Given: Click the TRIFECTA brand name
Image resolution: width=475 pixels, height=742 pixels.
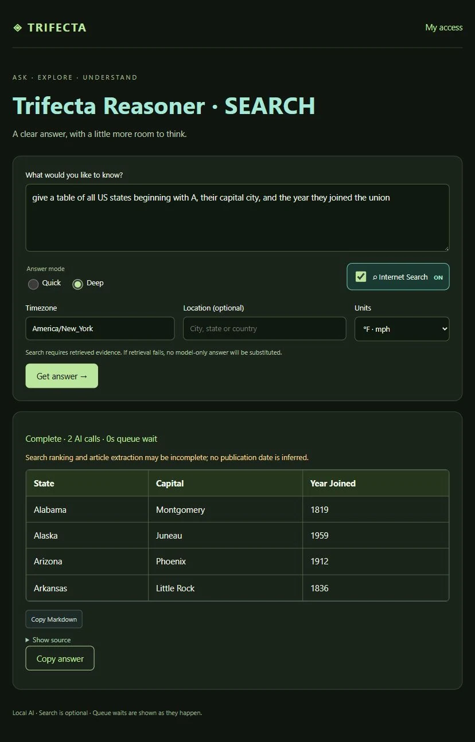Looking at the screenshot, I should point(57,28).
